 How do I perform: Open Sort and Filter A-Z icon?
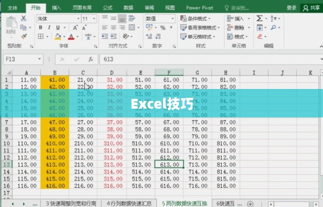click(273, 18)
